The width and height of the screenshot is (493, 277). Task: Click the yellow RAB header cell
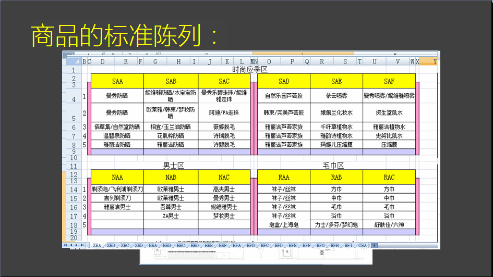336,177
